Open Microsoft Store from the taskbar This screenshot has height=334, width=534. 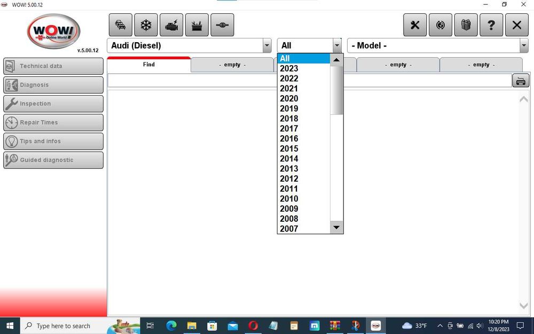(212, 326)
